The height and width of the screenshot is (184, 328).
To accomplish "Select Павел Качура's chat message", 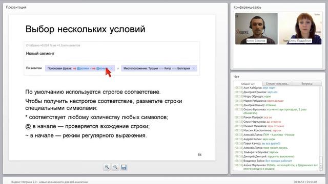I will click(x=257, y=144).
